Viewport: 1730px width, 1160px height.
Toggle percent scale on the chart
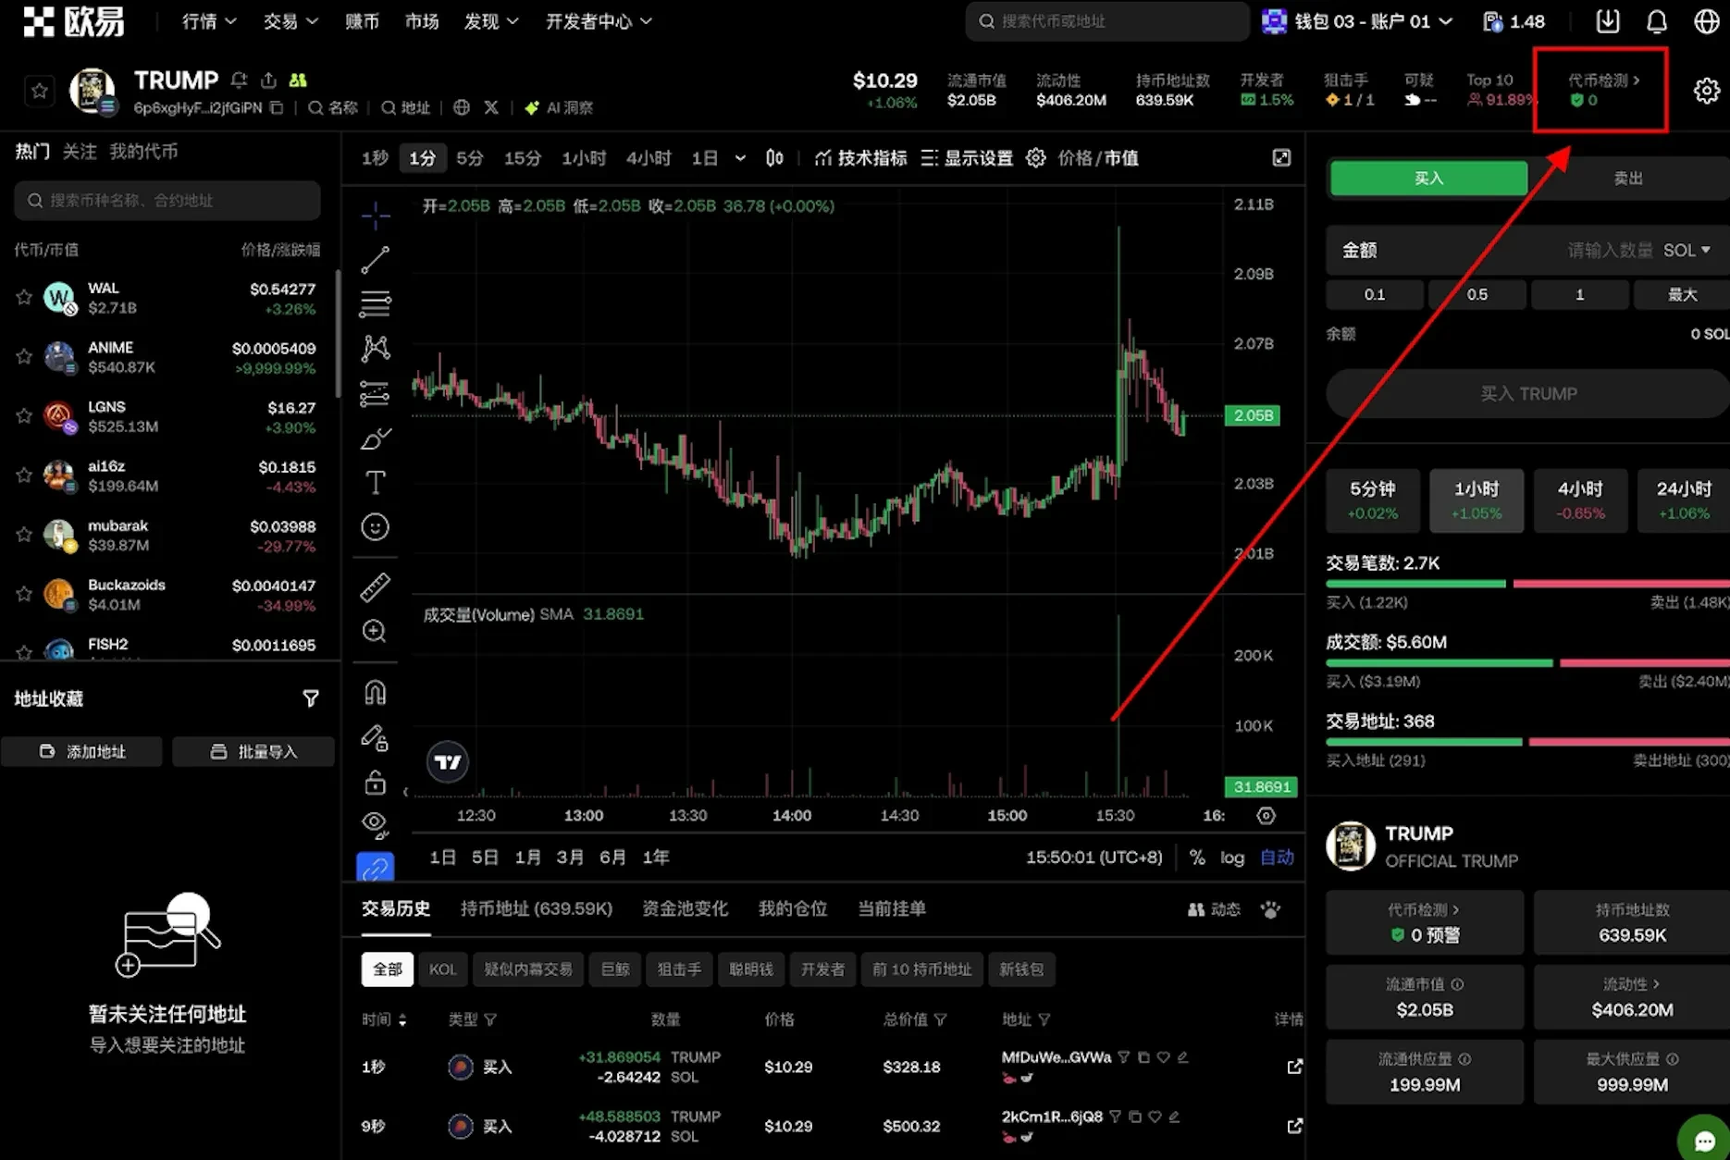tap(1197, 858)
